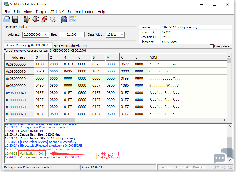This screenshot has width=236, height=172.
Task: Select row address 0x08000050
Action: (x=19, y=100)
